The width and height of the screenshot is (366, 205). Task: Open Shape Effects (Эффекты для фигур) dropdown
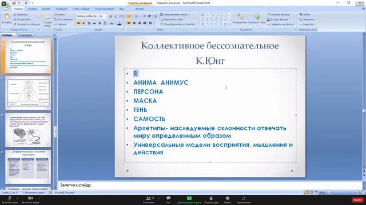click(281, 24)
